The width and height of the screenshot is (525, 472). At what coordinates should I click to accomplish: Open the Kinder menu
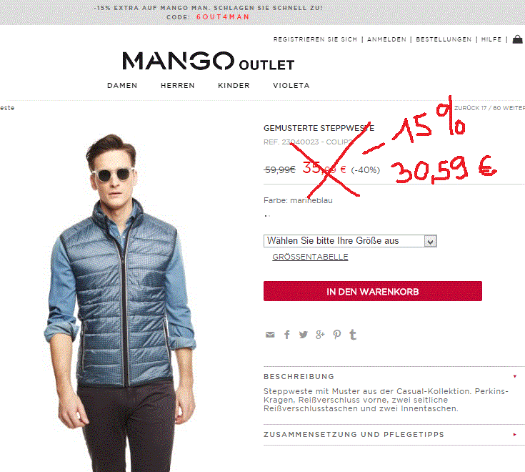pos(234,86)
